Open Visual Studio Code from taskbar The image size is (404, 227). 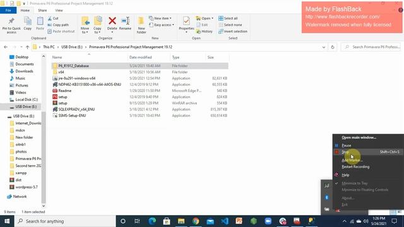point(225,221)
